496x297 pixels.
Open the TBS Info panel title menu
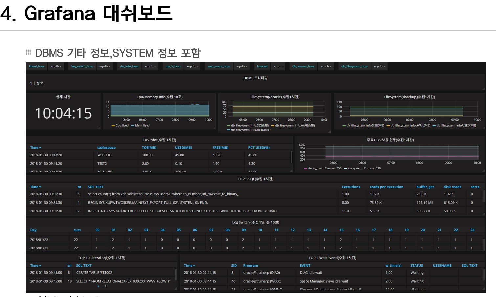(159, 140)
